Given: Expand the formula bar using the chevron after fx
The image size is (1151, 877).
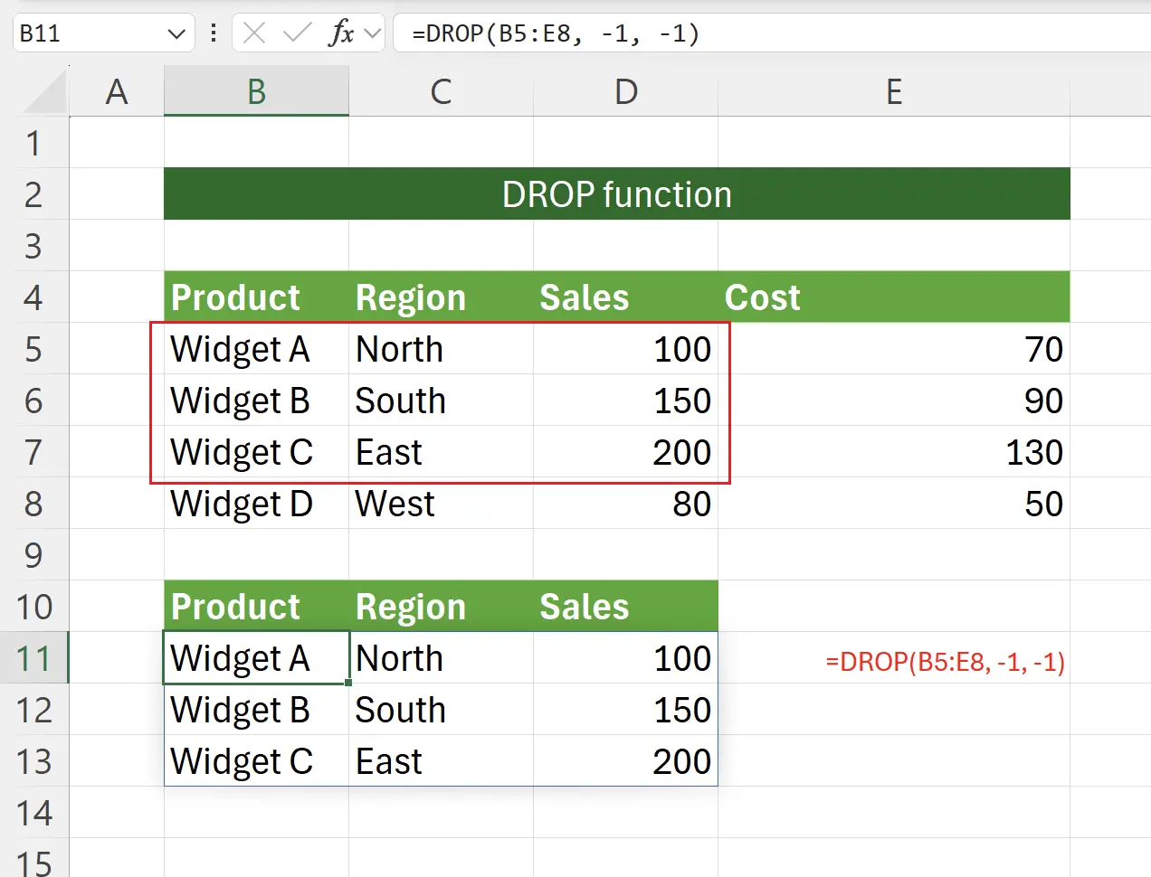Looking at the screenshot, I should pos(371,33).
